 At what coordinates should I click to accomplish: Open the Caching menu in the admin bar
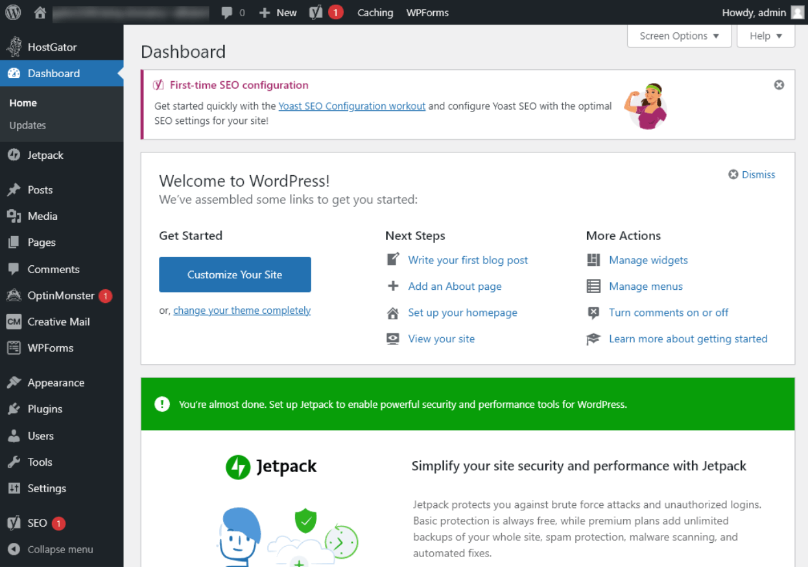[x=375, y=12]
